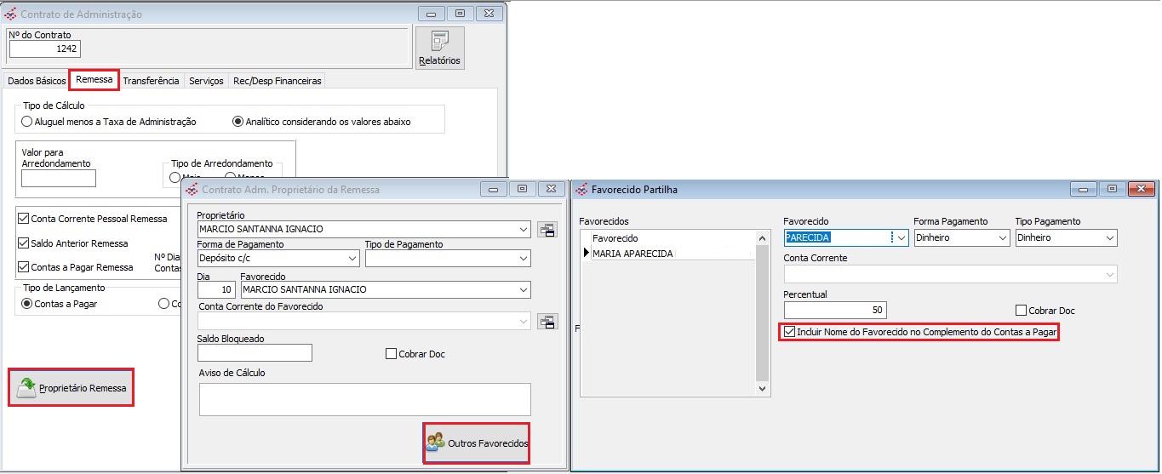Enable Cobrar Doc in Favorecido Partilha
Screen dimensions: 1162x474
point(1021,311)
